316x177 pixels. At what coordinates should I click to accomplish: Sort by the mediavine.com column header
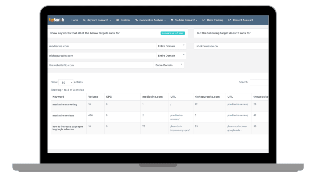tap(155, 97)
